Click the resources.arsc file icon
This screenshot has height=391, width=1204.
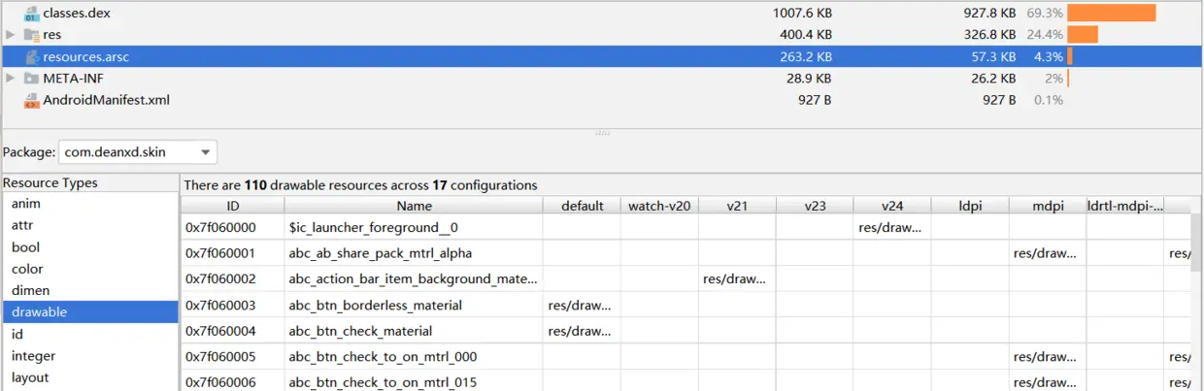pos(31,57)
